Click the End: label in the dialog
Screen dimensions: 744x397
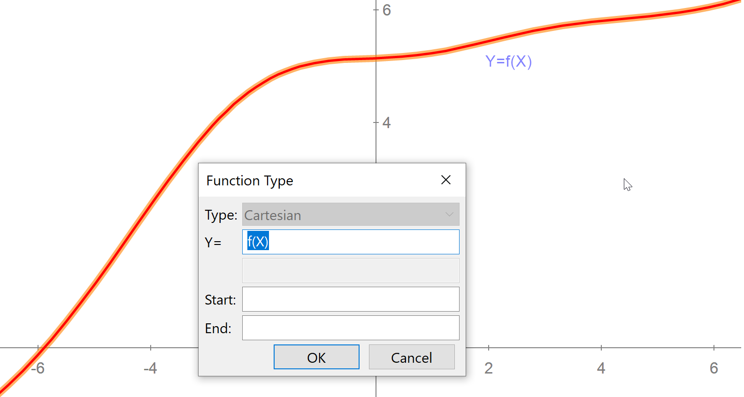[218, 328]
